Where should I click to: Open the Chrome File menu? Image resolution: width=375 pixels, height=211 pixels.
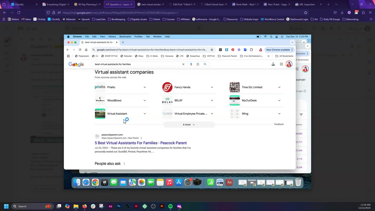tap(87, 37)
